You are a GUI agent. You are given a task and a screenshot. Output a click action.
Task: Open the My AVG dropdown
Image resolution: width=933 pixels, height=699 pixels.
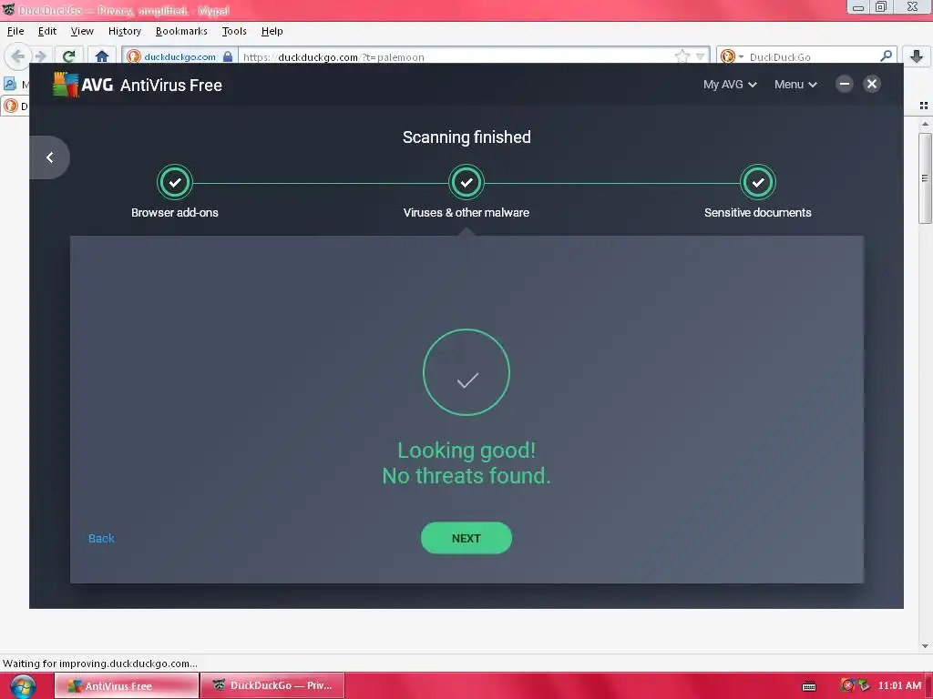(730, 85)
